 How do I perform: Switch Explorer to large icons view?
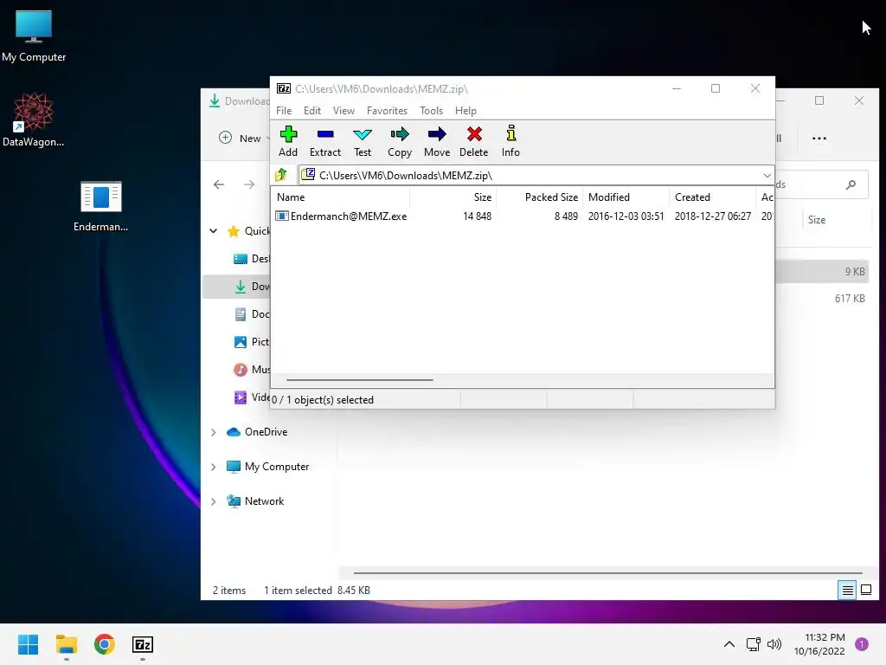click(865, 591)
